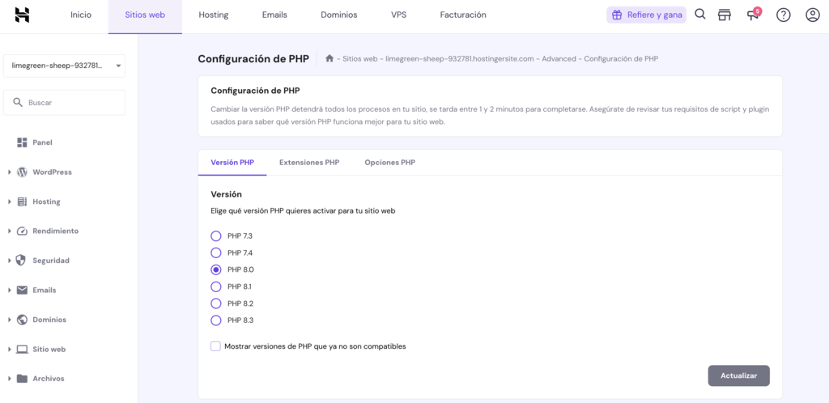This screenshot has height=403, width=829.
Task: Go to the Dominios top menu
Action: (x=339, y=15)
